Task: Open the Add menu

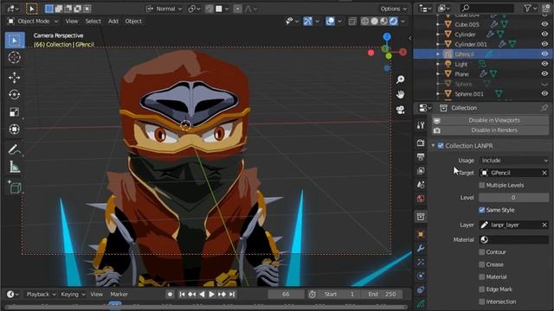Action: tap(113, 21)
